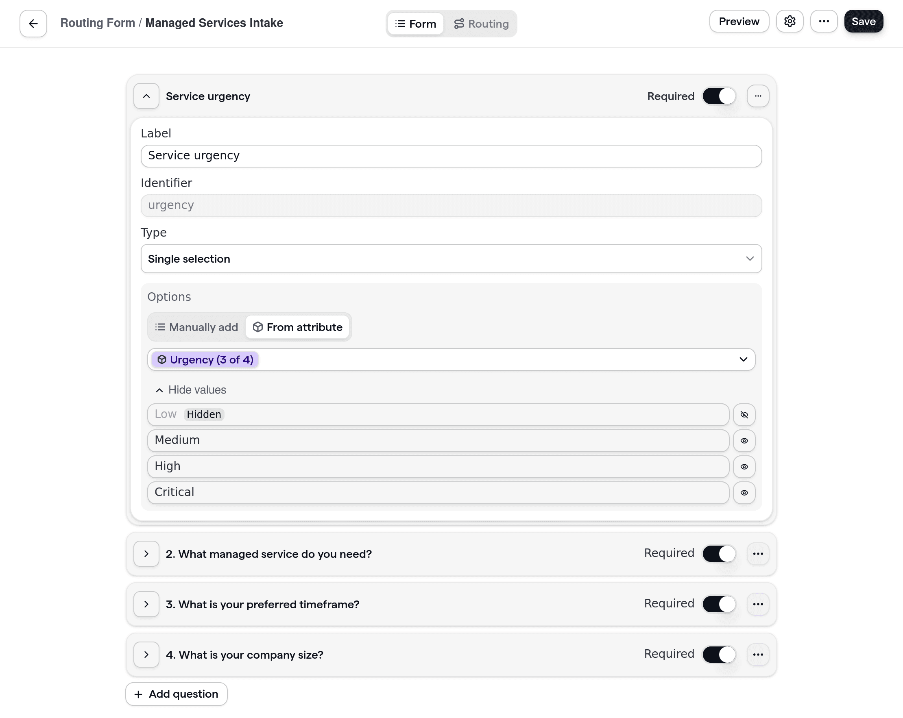Click the Save button
903x718 pixels.
(863, 21)
